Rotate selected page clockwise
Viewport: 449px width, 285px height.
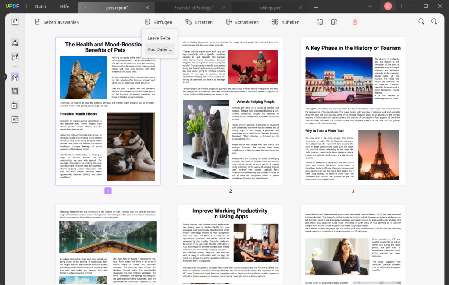tap(334, 22)
